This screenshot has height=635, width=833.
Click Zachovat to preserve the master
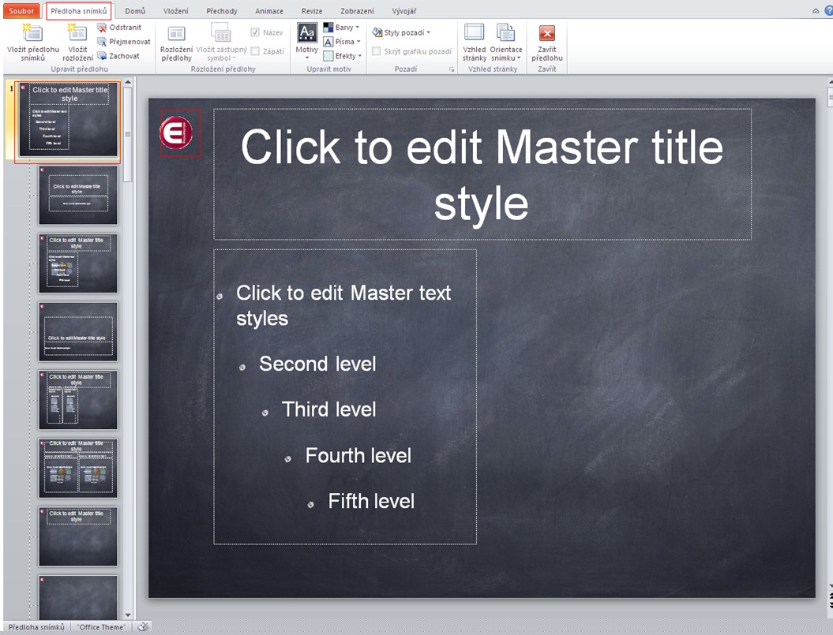118,56
